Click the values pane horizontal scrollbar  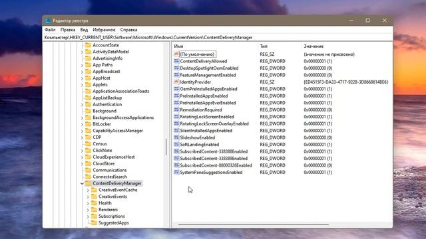(253, 224)
